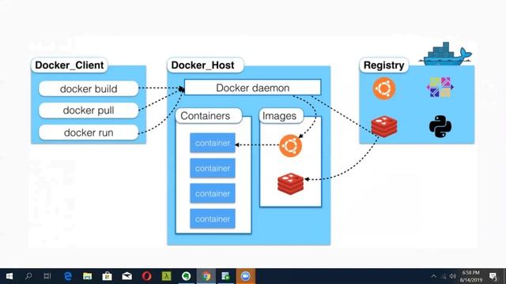This screenshot has height=284, width=506.
Task: Open Microsoft Store from the taskbar
Action: [108, 276]
